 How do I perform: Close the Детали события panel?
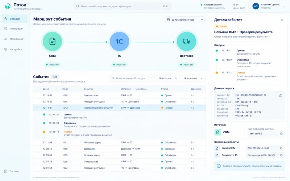click(282, 20)
